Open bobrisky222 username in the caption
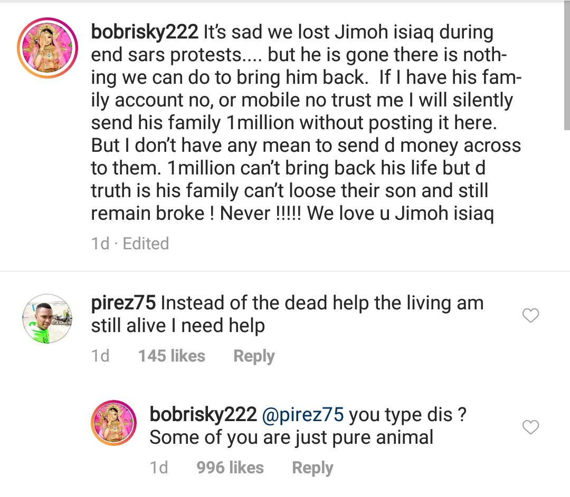 tap(145, 32)
